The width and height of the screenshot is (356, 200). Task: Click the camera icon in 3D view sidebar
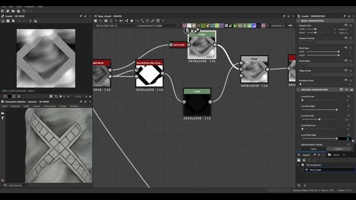3,113
